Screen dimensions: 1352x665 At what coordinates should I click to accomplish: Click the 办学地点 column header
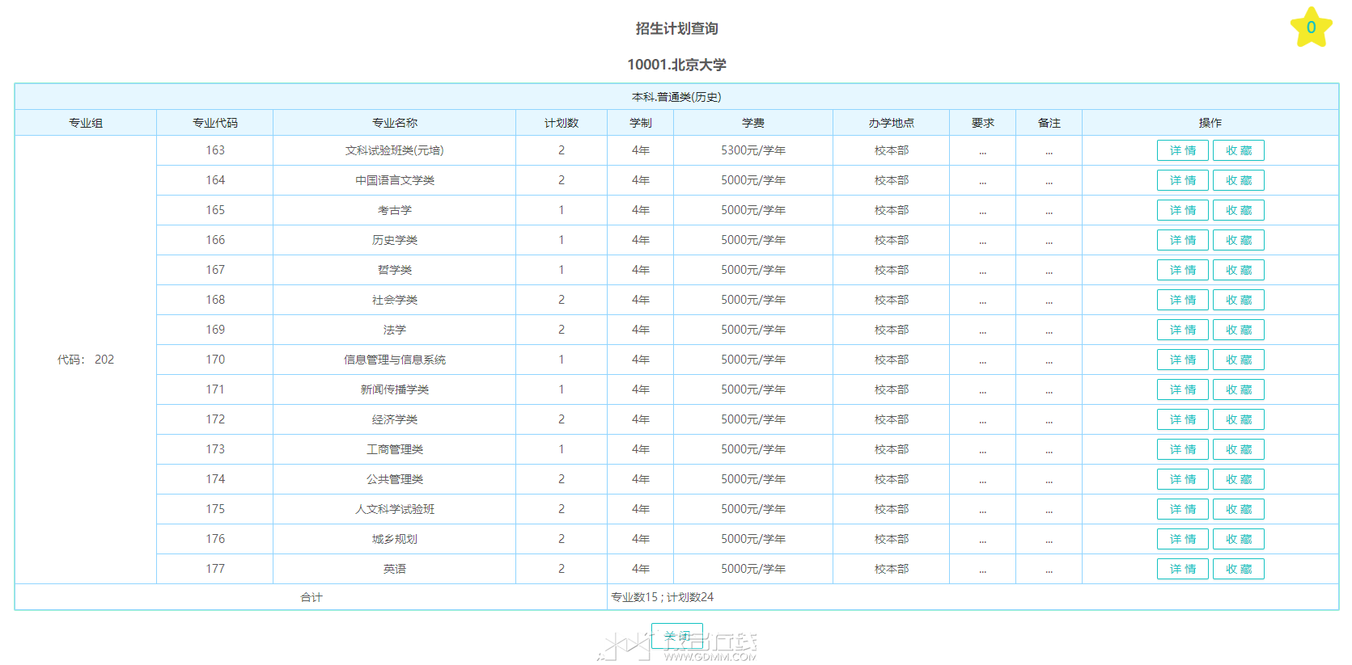[892, 123]
